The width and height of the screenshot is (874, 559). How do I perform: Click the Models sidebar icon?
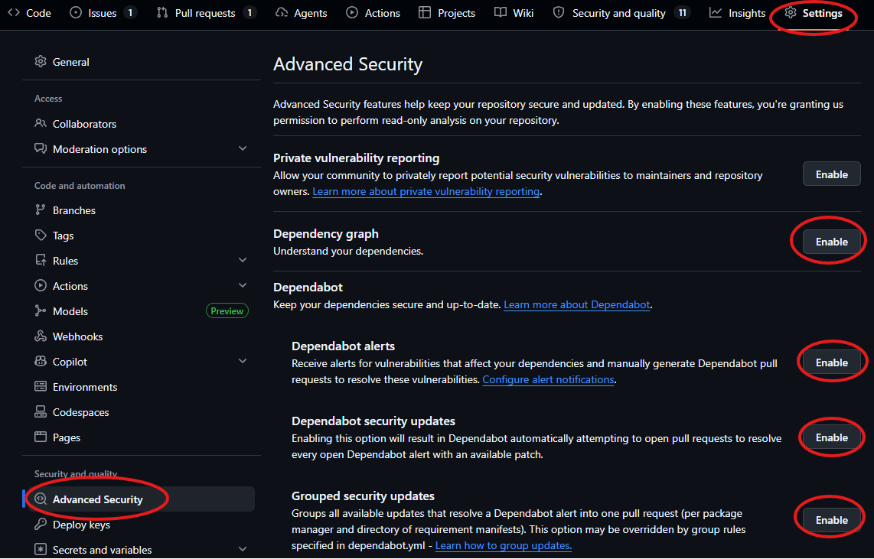40,310
